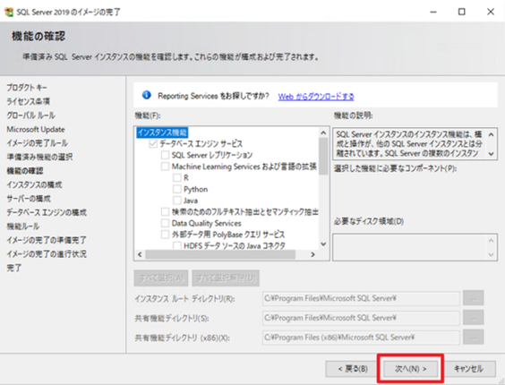Screen dimensions: 505x385
Task: Click the feature list scroll left arrow
Action: point(140,254)
